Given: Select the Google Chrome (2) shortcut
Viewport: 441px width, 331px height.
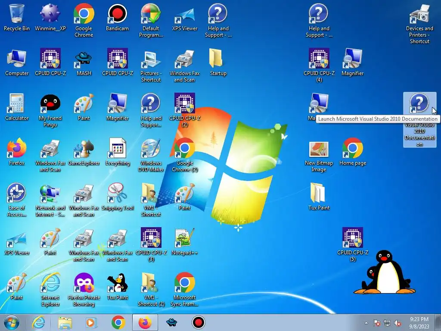Looking at the screenshot, I should (x=184, y=155).
